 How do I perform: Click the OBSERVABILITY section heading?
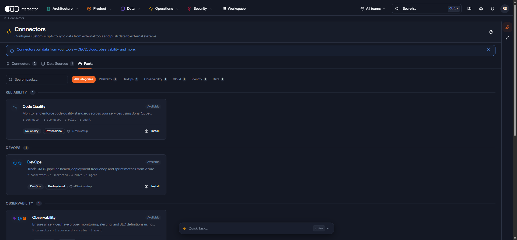[x=19, y=203]
